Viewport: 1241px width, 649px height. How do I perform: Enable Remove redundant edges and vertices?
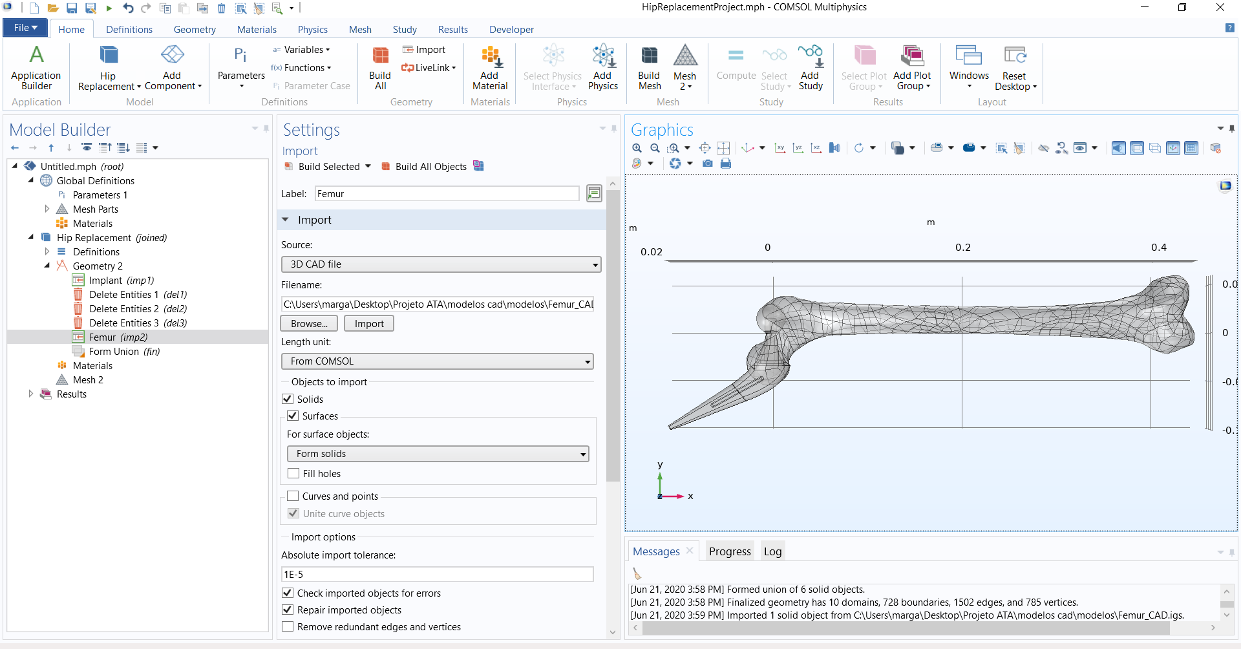click(288, 627)
